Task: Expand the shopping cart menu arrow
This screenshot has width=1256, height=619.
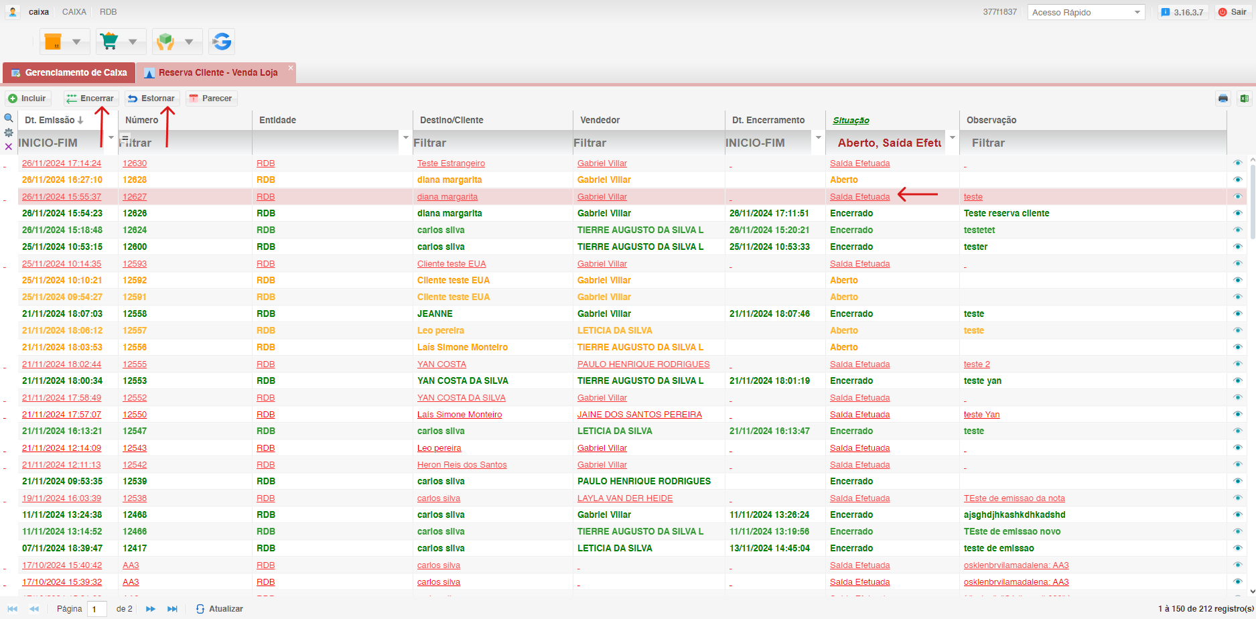Action: point(133,42)
